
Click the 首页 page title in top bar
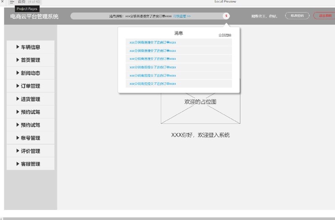[22, 2]
